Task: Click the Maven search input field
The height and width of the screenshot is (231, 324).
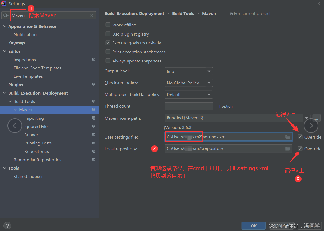Action: [x=49, y=15]
